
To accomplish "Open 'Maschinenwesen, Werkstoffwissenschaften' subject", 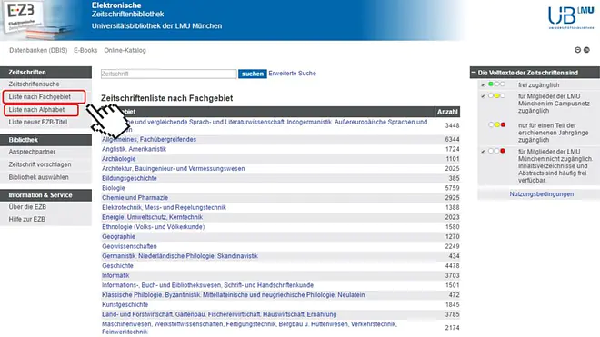I will click(x=249, y=328).
